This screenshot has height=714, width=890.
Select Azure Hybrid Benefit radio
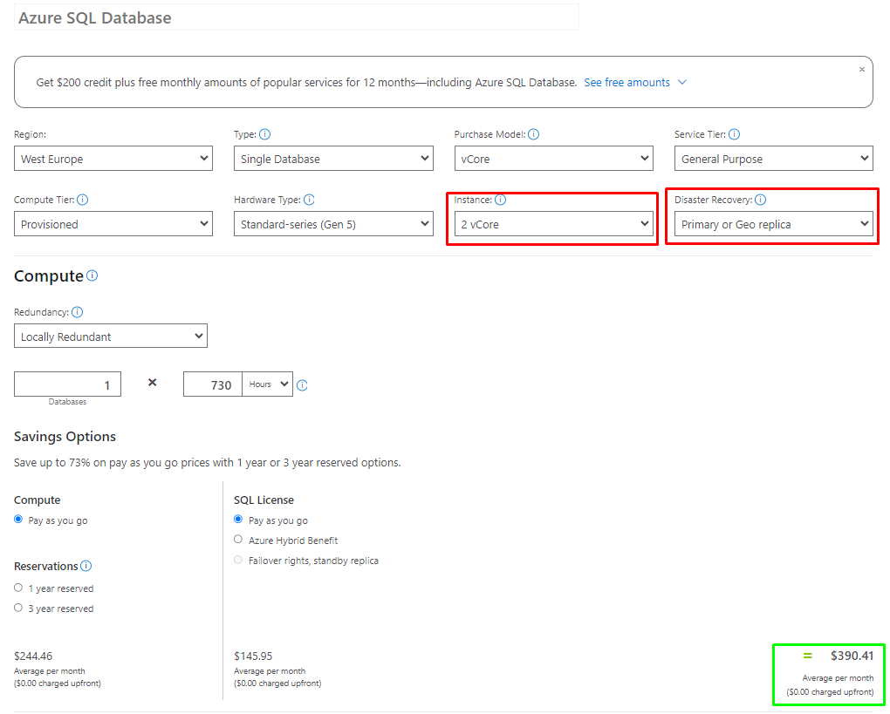click(x=238, y=540)
